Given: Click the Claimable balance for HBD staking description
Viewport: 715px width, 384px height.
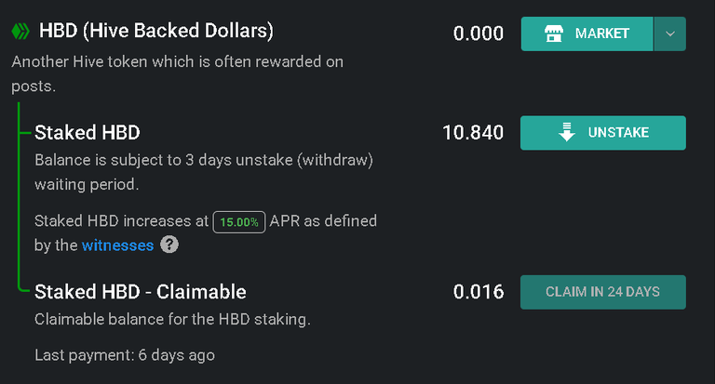Looking at the screenshot, I should [172, 319].
